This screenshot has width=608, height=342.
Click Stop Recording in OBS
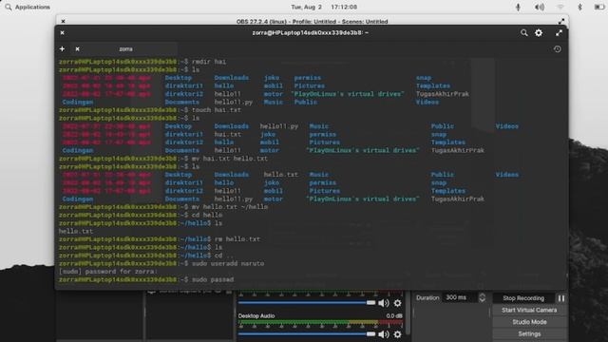pos(523,298)
